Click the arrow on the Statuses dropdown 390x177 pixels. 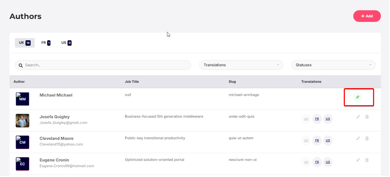tap(370, 65)
